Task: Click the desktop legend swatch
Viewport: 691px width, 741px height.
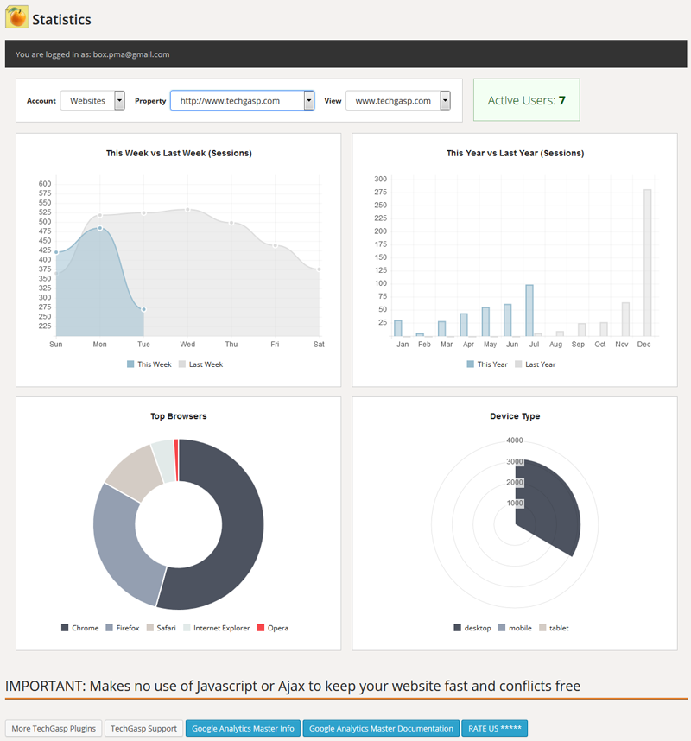Action: pyautogui.click(x=458, y=628)
